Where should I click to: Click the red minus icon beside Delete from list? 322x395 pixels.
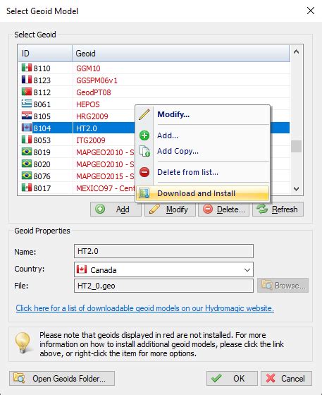[x=144, y=172]
